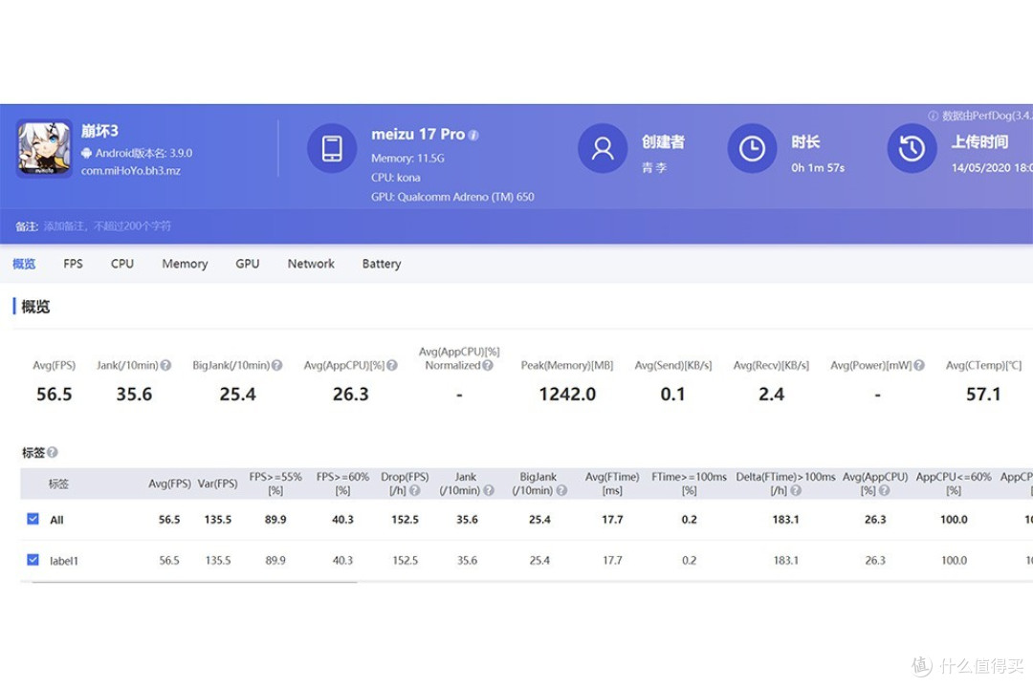Click the 崩坏3 app title
Viewport: 1033px width, 687px height.
(99, 131)
